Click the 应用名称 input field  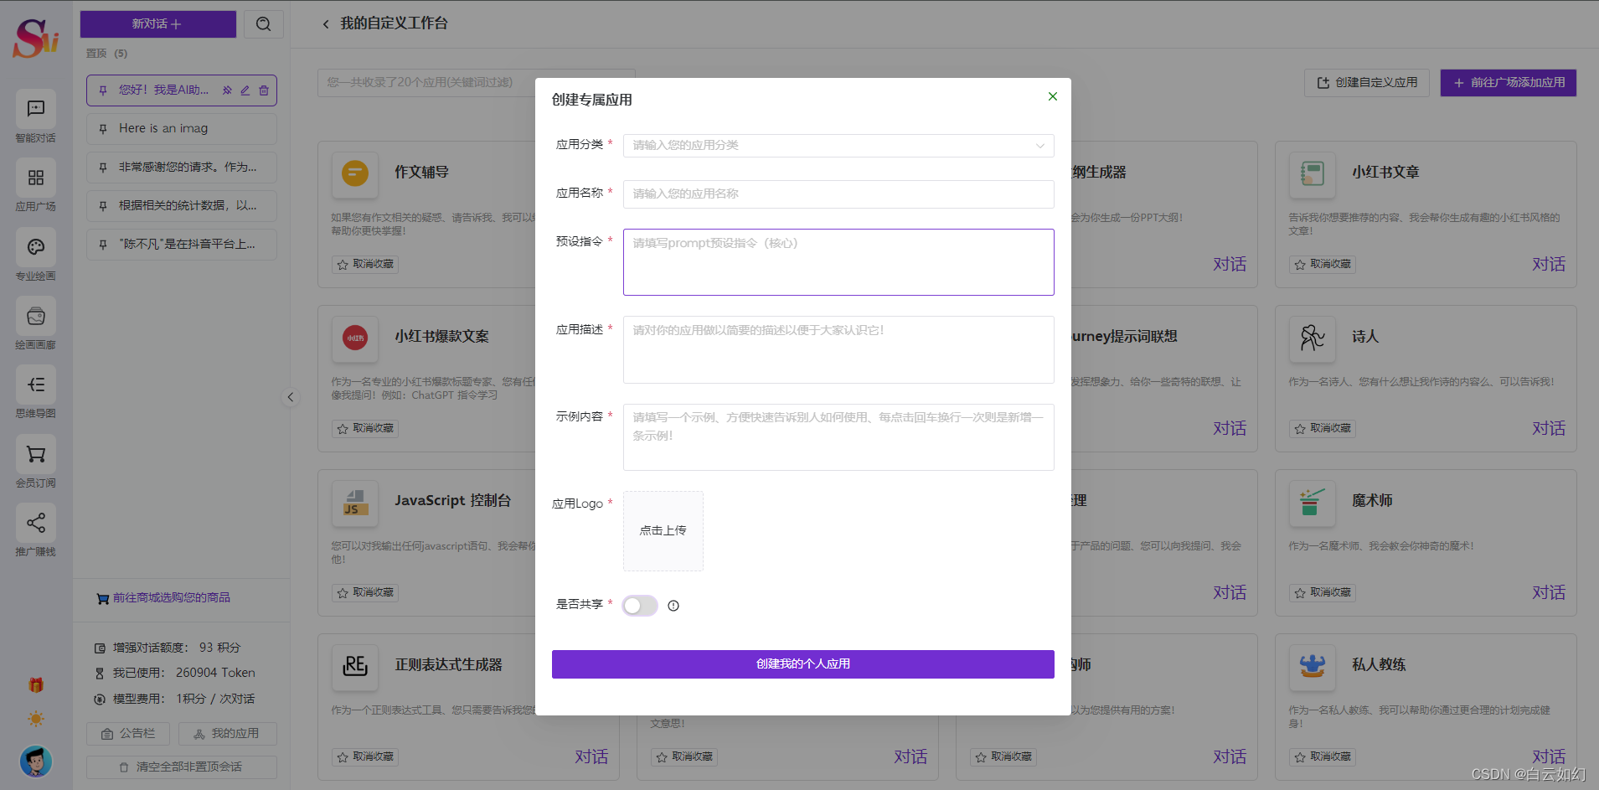tap(838, 194)
